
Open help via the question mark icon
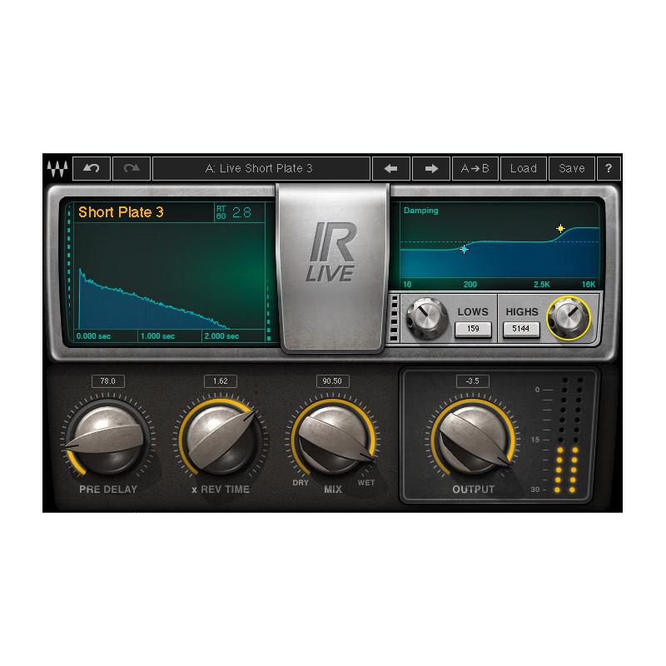[609, 168]
